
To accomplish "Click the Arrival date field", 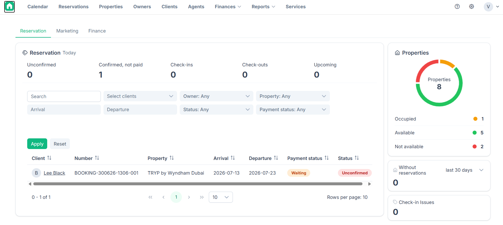I will tap(64, 110).
